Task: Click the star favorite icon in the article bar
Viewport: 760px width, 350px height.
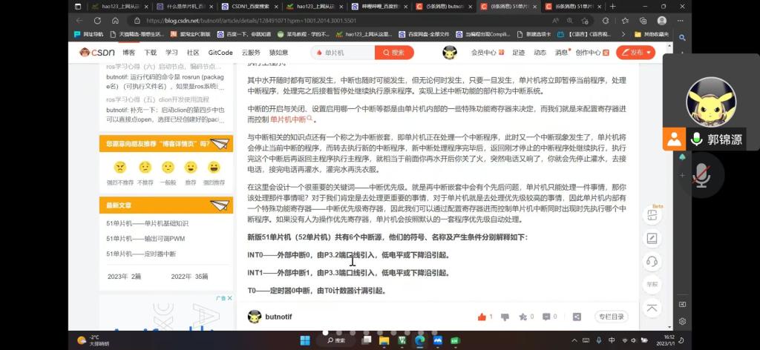Action: click(522, 317)
